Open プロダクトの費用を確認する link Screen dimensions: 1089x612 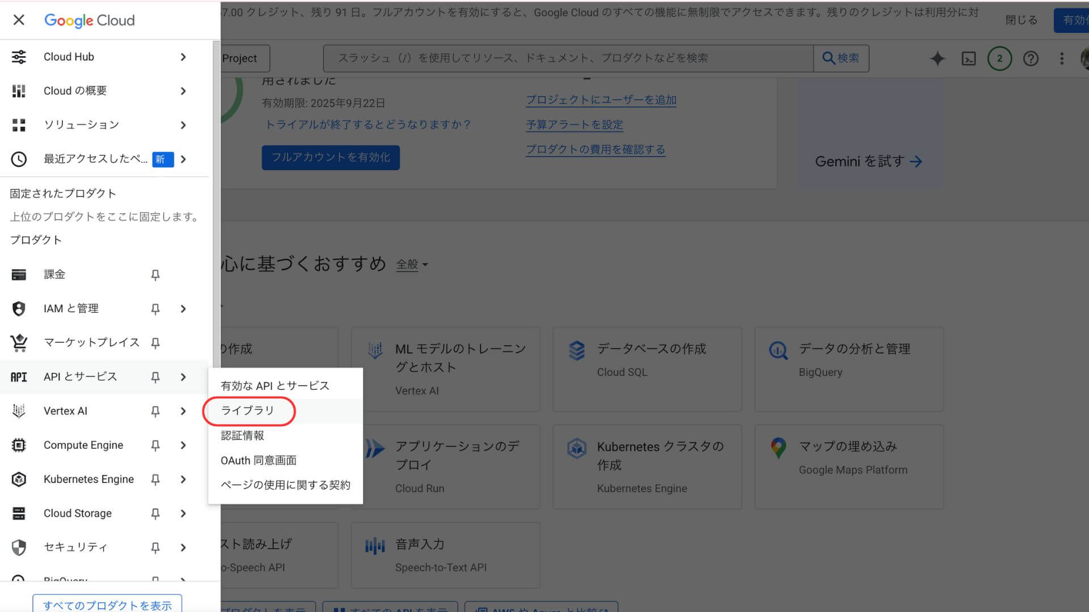point(595,150)
